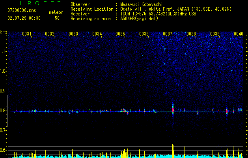Click the 1.0 kHz axis label
248x158 pixels.
[x=4, y=71]
